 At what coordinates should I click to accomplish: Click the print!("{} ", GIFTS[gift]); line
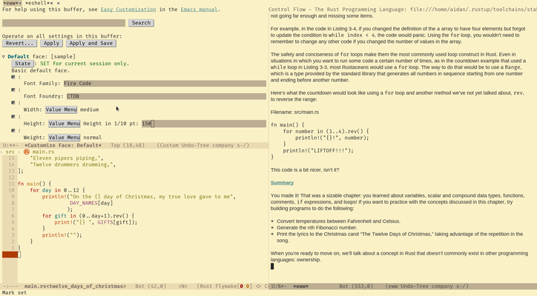(x=96, y=222)
